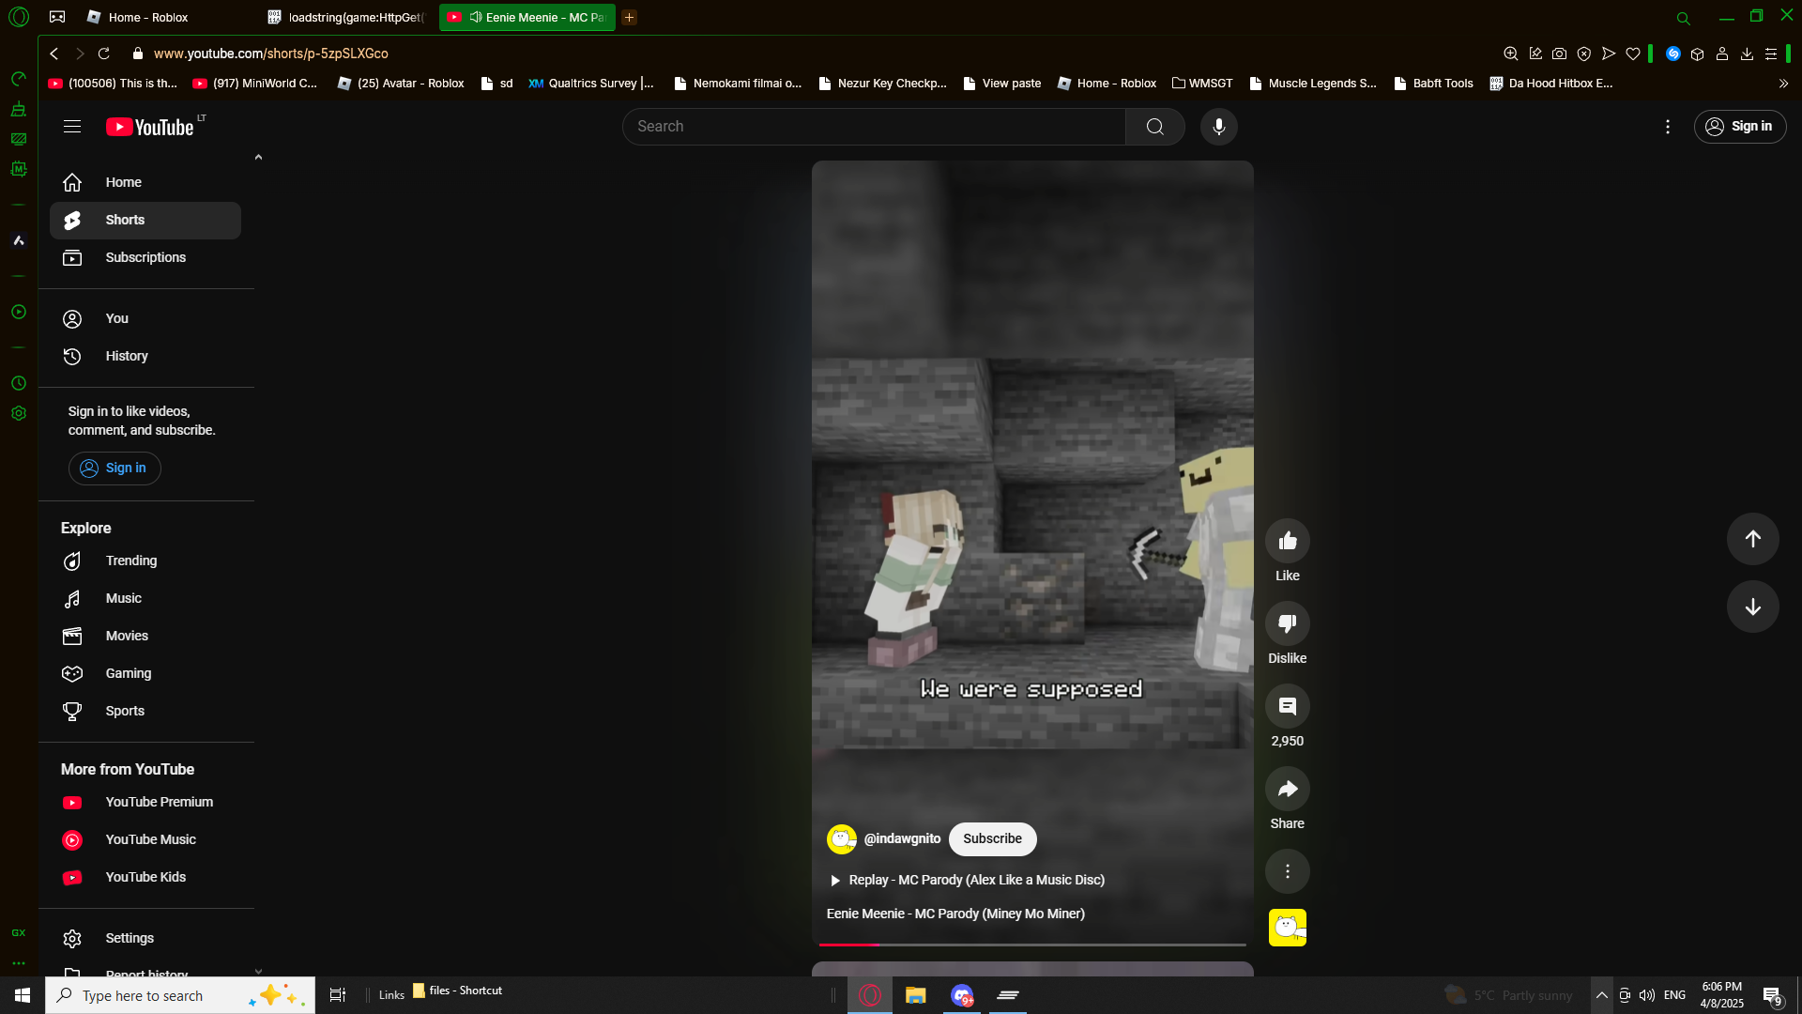Open the Short's three-dot more actions menu
This screenshot has height=1014, width=1802.
tap(1287, 871)
